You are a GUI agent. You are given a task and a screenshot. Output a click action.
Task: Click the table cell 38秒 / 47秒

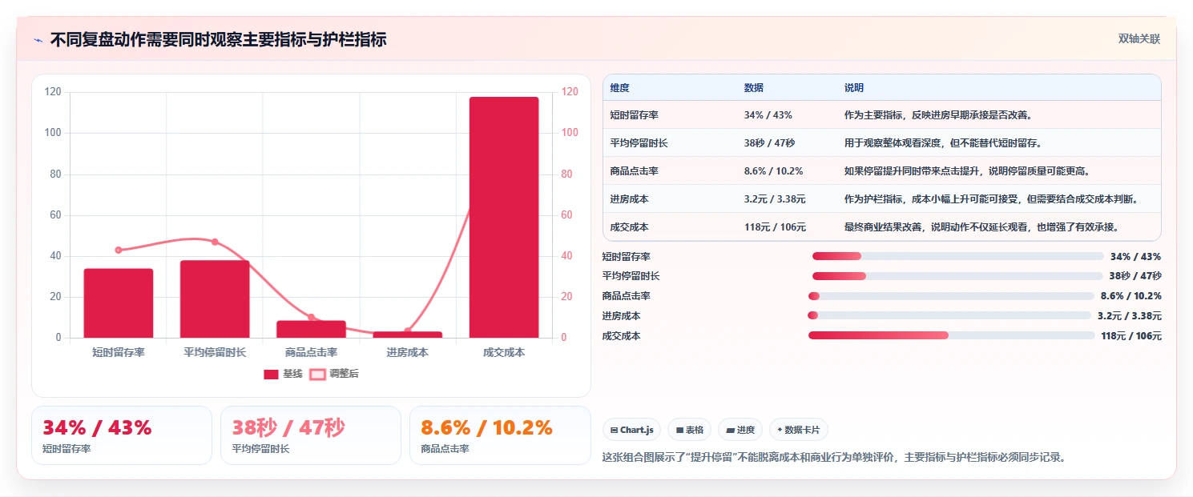tap(769, 142)
